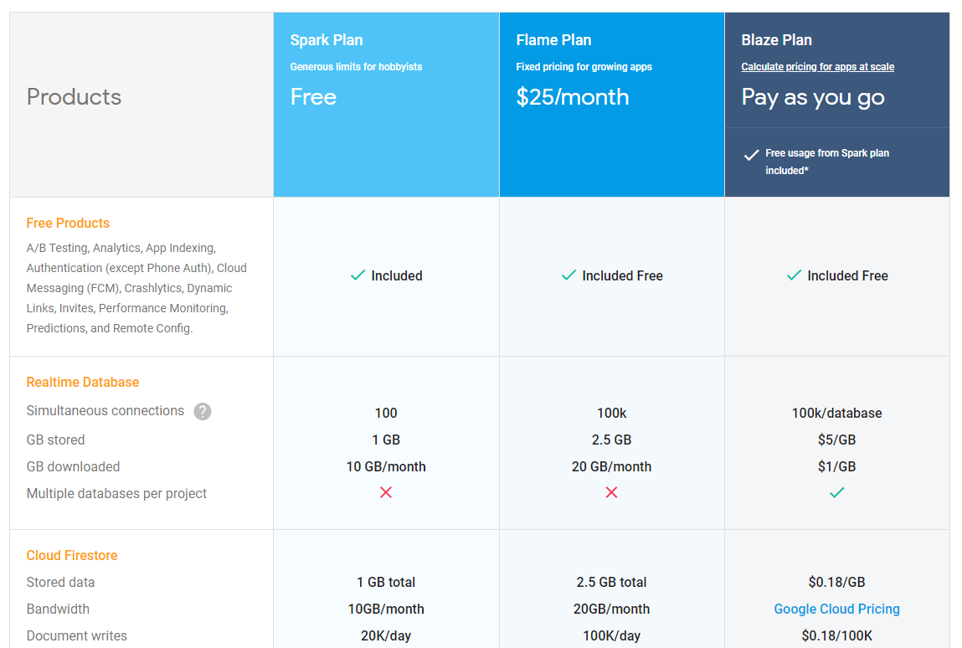Click Blaze's multiple databases green checkmark

coord(836,492)
